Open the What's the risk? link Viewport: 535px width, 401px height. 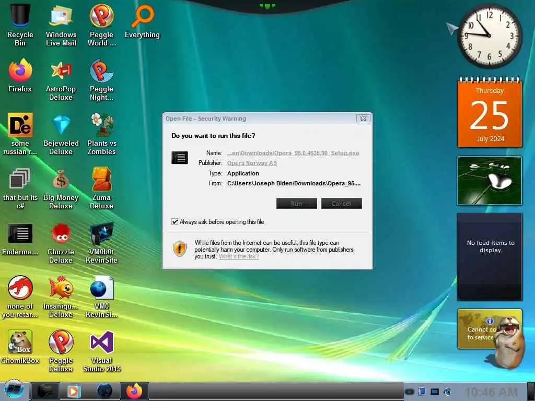(x=239, y=256)
